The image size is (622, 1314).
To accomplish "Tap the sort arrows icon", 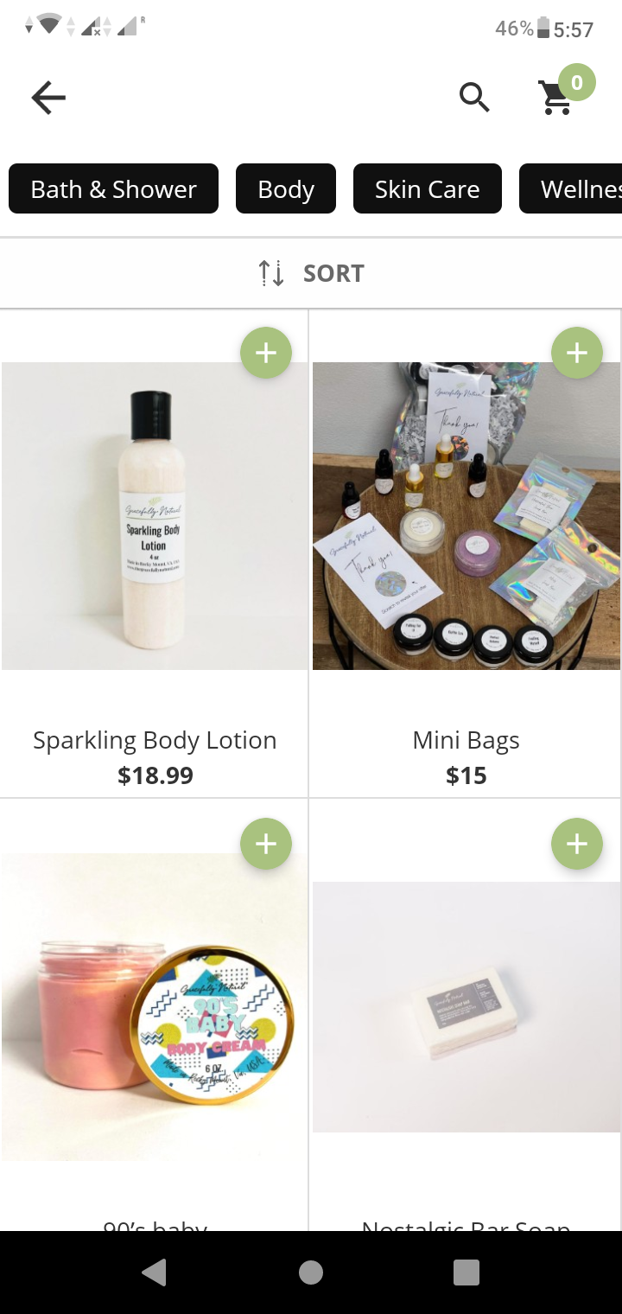I will 271,273.
